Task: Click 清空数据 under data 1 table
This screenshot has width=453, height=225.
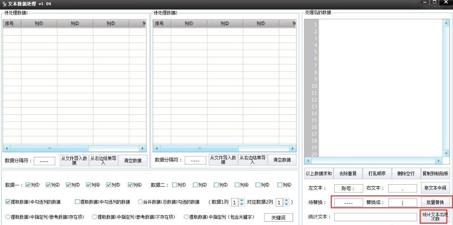Action: [133, 160]
